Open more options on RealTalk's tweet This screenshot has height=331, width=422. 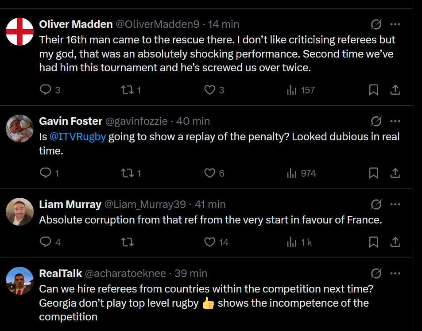395,273
